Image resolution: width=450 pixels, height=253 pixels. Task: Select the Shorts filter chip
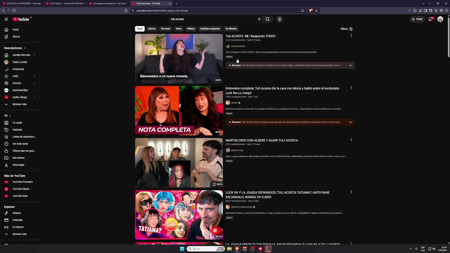tap(152, 29)
